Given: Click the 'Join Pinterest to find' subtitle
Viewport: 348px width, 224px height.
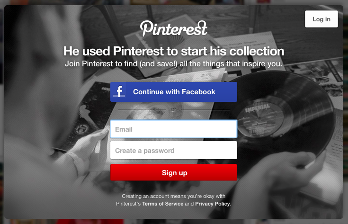Looking at the screenshot, I should click(174, 64).
